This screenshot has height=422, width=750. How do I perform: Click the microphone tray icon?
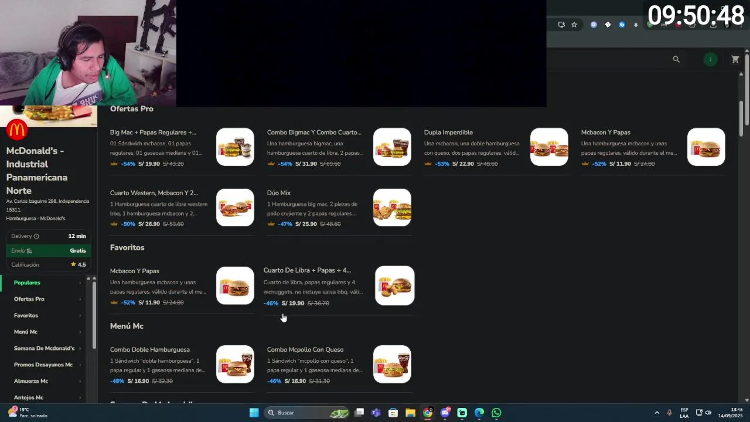[x=669, y=413]
